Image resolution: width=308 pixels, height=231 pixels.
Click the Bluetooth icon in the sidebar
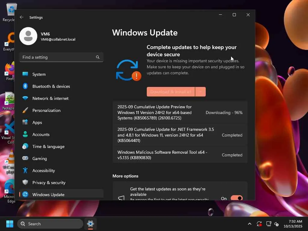(x=25, y=86)
